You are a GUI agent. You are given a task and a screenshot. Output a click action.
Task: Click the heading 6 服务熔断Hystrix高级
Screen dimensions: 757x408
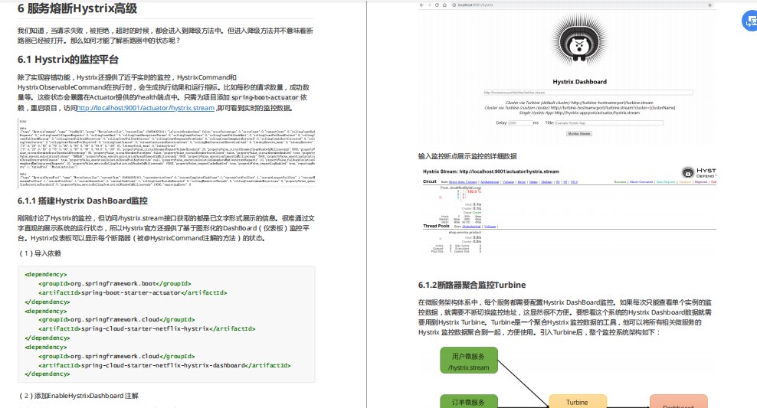[77, 8]
